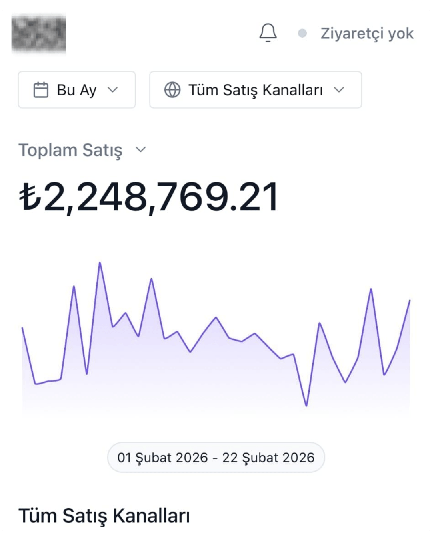Click the bottom "Tüm Satış Kanalları" section heading

coord(104,515)
